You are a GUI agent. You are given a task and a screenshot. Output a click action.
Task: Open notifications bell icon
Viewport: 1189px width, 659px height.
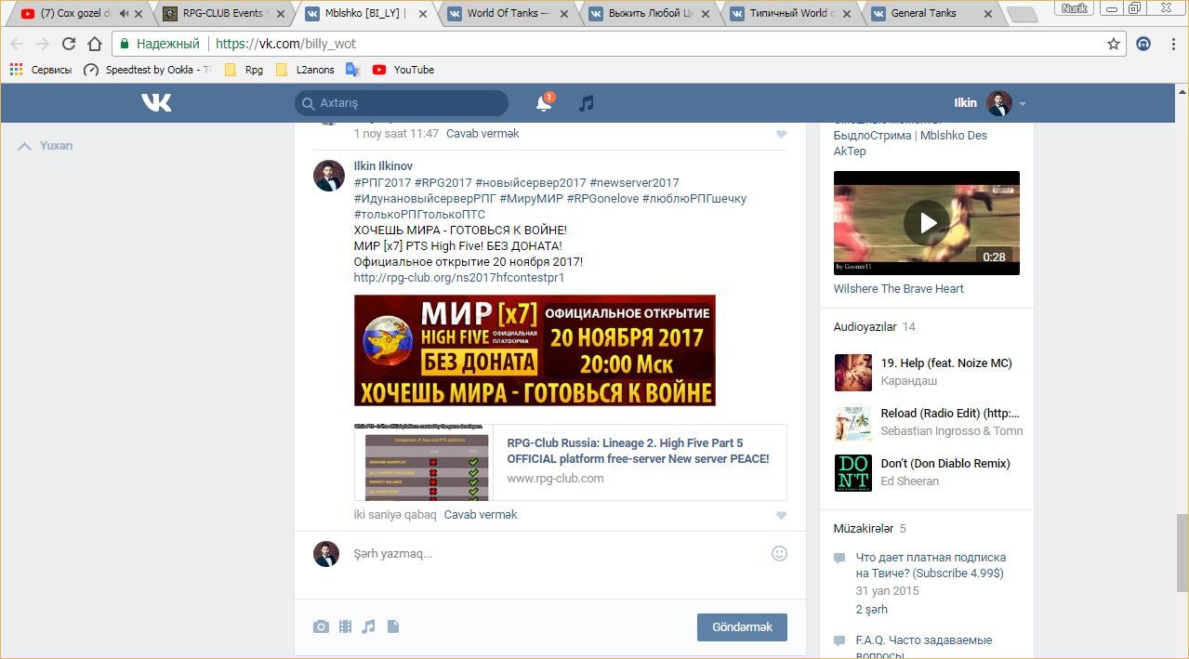(544, 103)
